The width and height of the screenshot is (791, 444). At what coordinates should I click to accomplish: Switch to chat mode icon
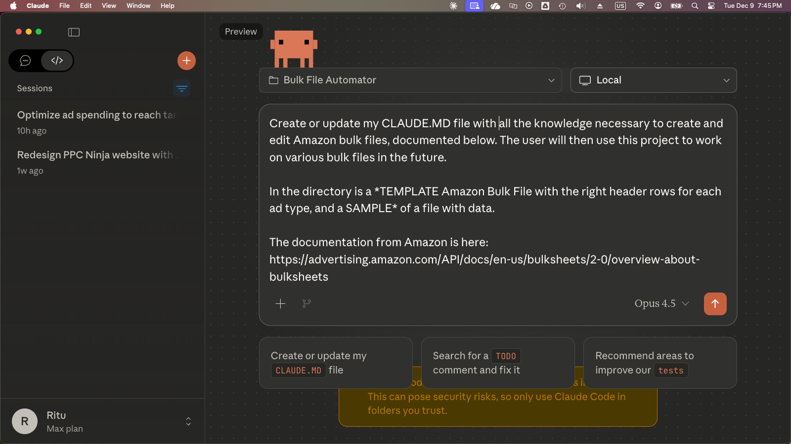[x=25, y=61]
